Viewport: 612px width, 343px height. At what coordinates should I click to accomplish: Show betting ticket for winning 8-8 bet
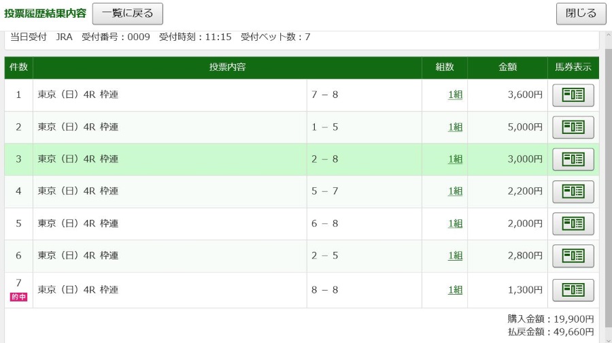tap(573, 290)
